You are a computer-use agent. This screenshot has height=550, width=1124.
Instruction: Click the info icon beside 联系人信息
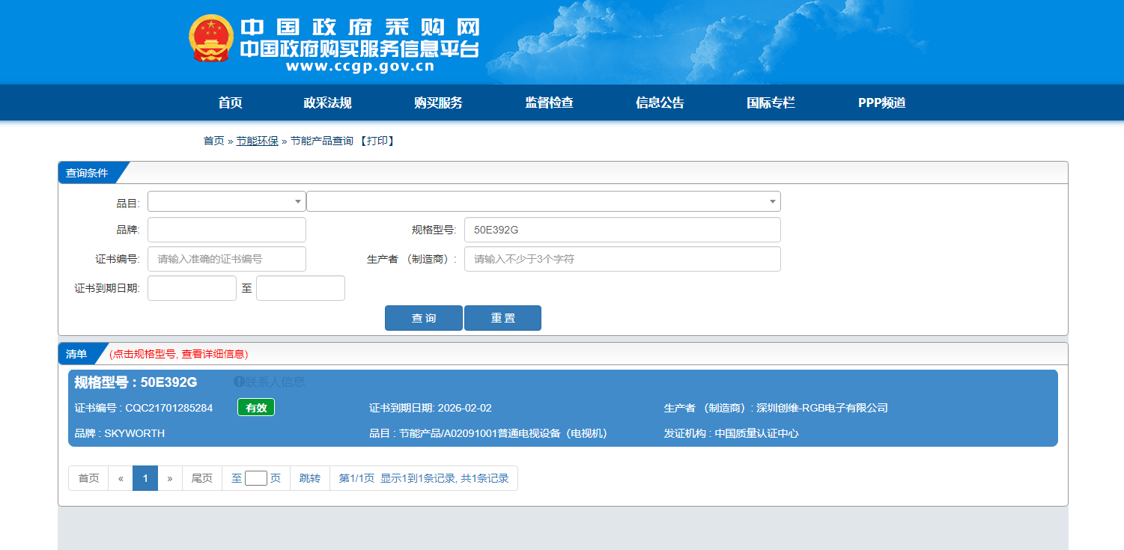(239, 382)
